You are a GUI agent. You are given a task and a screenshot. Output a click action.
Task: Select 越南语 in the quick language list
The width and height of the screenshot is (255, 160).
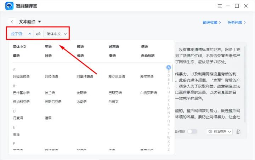point(114,47)
